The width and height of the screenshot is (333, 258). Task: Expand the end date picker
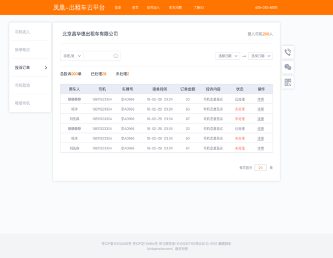[260, 56]
